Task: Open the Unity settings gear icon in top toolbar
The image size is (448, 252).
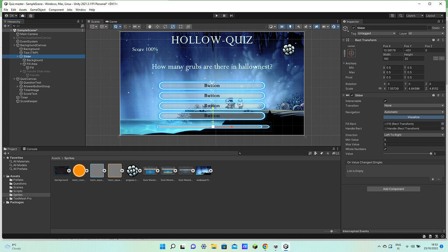Action: (31, 16)
